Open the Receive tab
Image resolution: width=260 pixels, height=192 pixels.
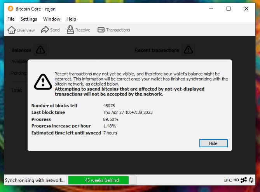(x=79, y=30)
